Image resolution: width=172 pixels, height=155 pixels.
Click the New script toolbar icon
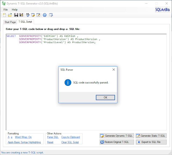[5, 15]
